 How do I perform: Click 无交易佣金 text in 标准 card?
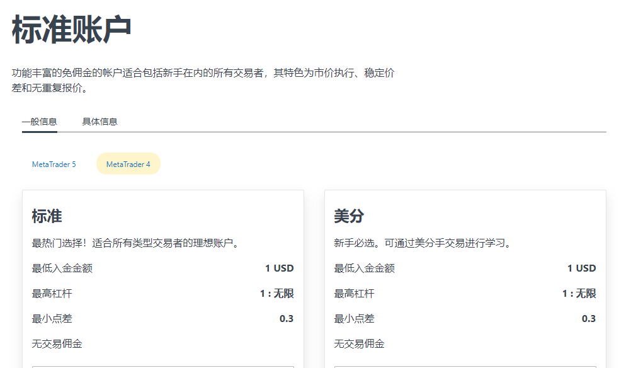tap(57, 343)
